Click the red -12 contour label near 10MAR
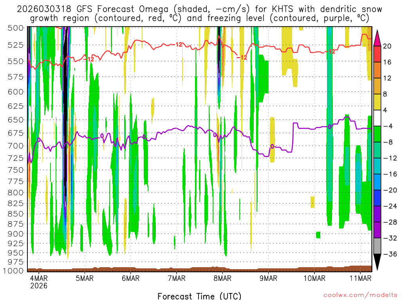The image size is (401, 300). [330, 52]
